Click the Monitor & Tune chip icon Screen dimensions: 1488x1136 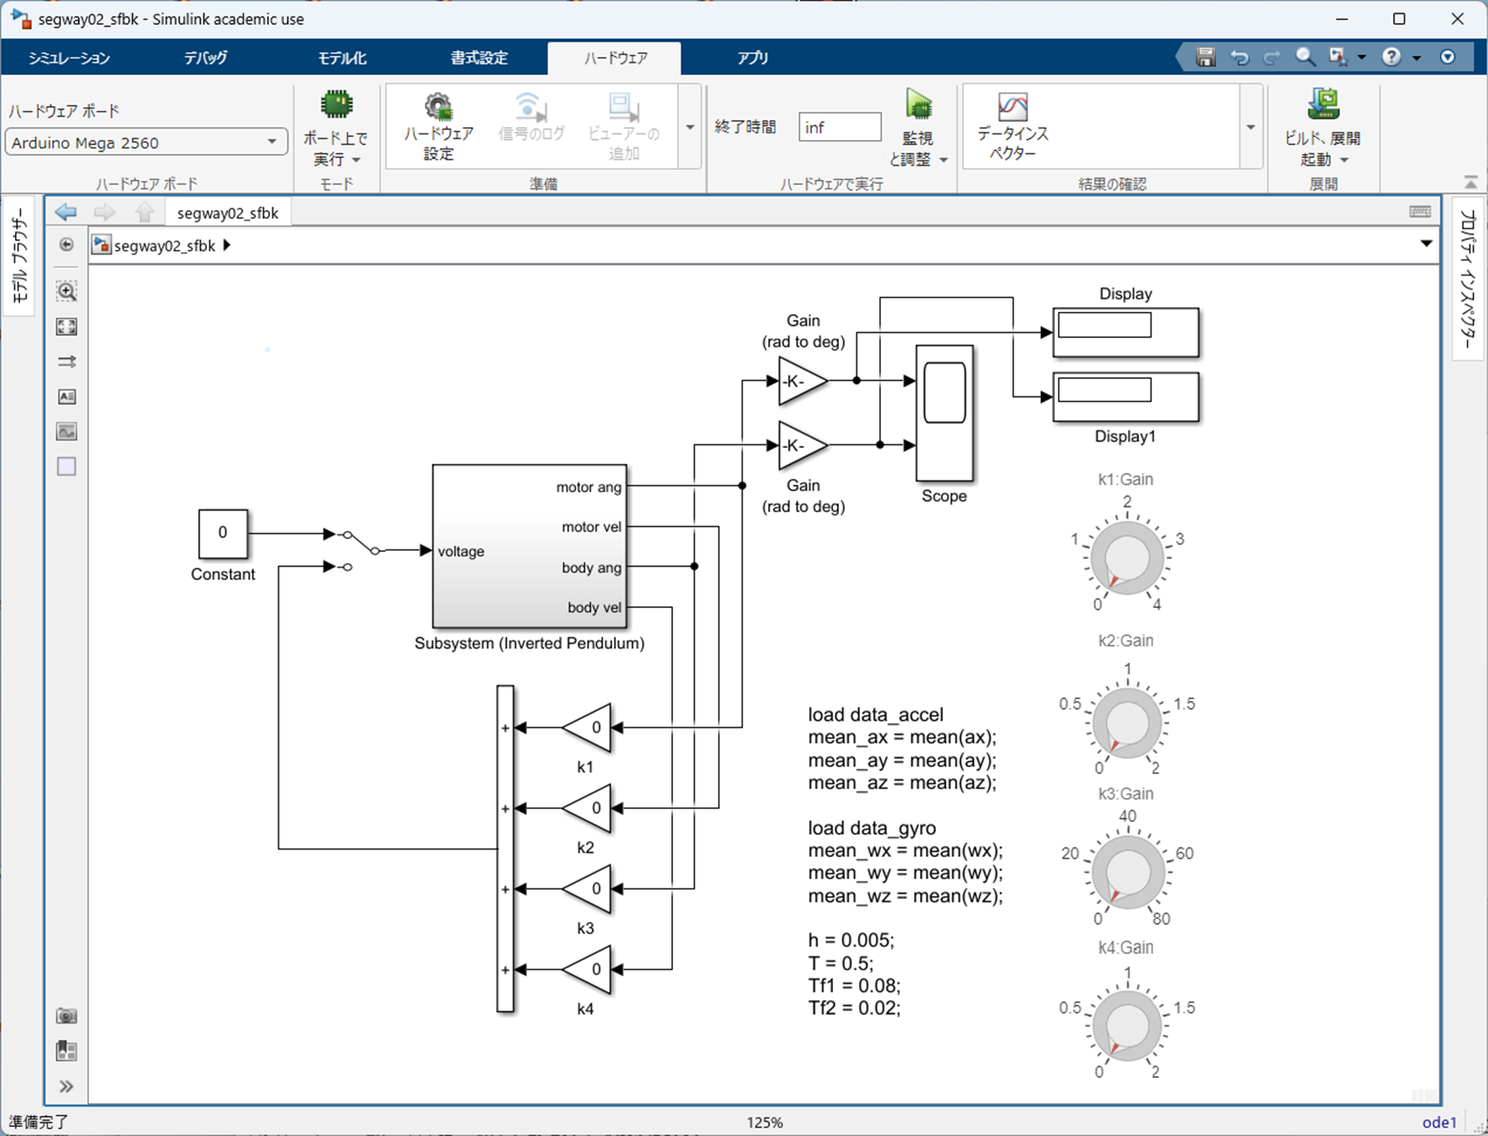click(918, 105)
